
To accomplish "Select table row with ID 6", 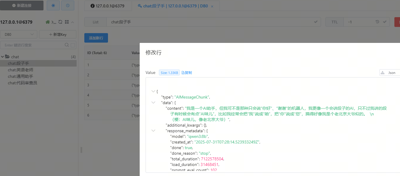I will coord(112,115).
